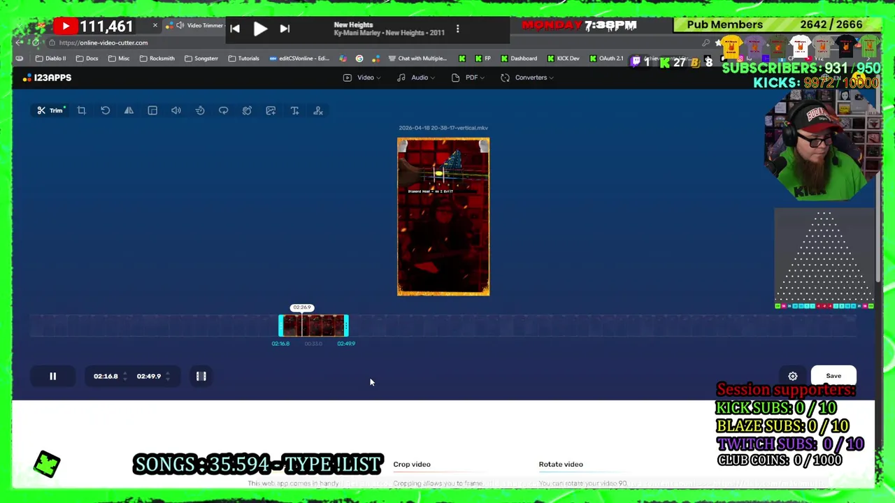Open the editCSVonline bookmark
This screenshot has width=895, height=503.
pos(299,59)
